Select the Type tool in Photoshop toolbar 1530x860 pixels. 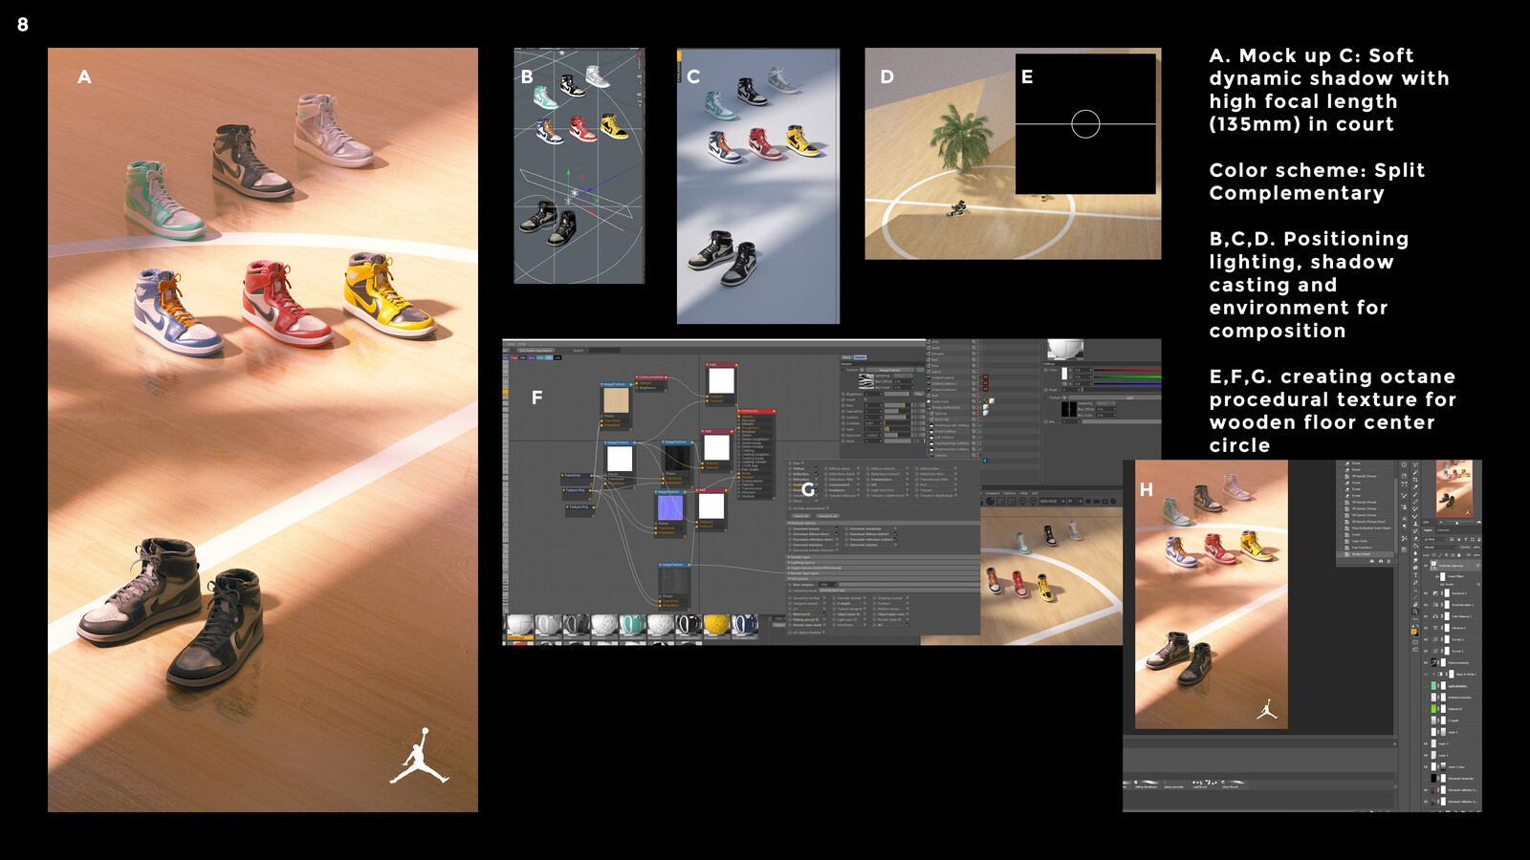click(x=1415, y=574)
